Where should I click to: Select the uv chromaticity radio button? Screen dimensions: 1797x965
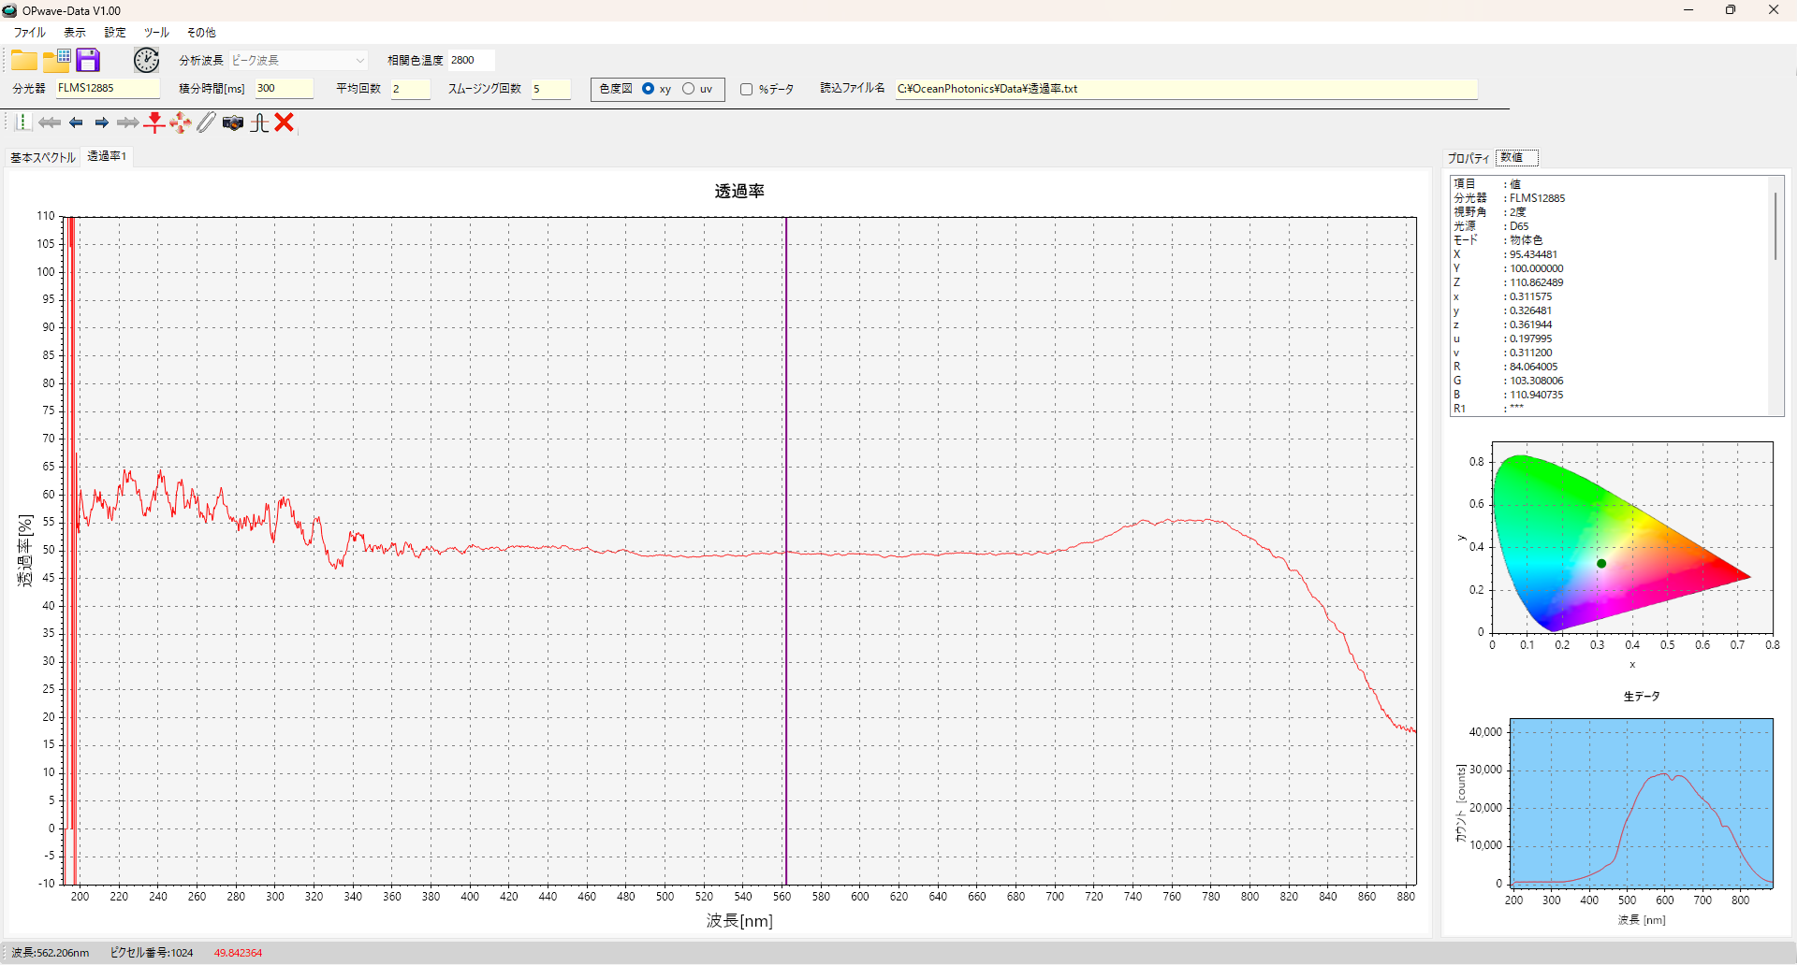tap(689, 89)
